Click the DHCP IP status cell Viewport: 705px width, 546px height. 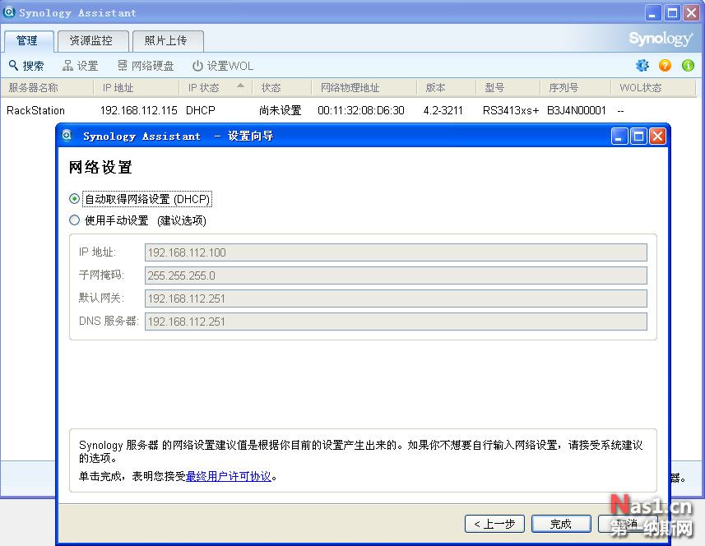point(201,110)
